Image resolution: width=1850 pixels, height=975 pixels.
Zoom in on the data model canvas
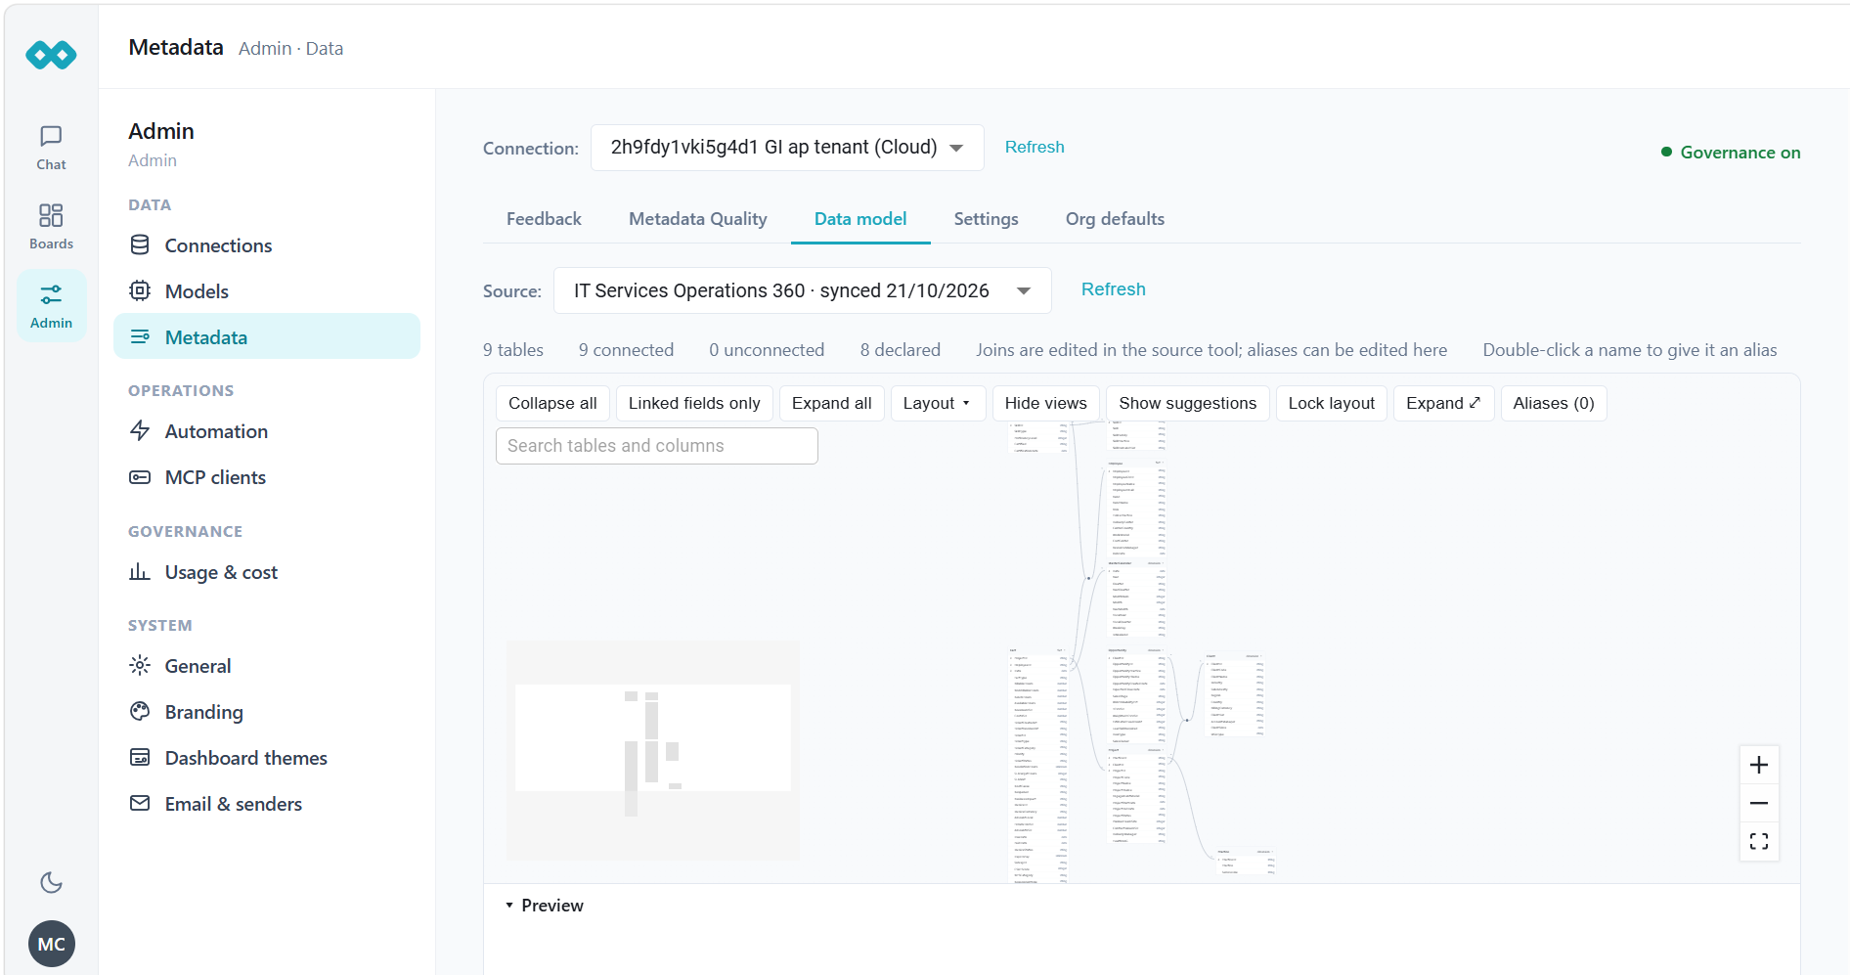(1758, 765)
